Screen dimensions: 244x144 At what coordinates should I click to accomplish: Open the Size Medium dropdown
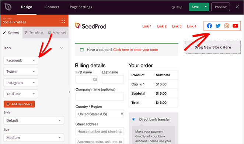click(34, 137)
